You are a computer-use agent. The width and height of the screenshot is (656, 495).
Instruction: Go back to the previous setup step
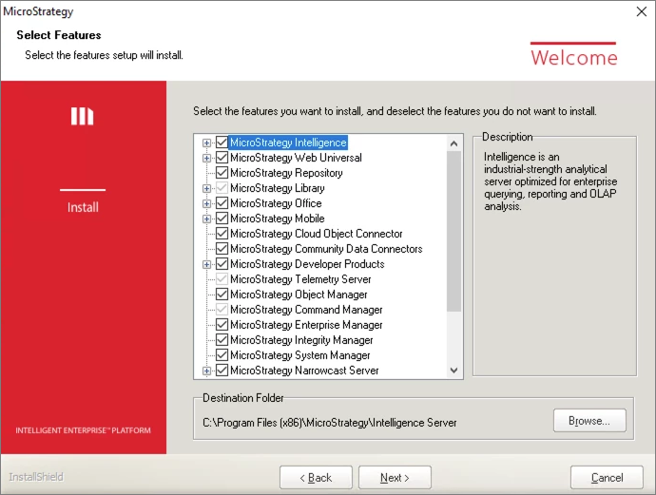coord(316,477)
